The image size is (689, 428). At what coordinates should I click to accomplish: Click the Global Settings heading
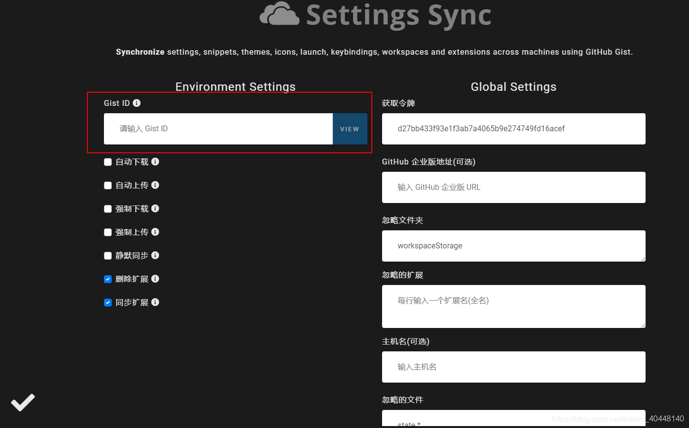click(x=514, y=87)
